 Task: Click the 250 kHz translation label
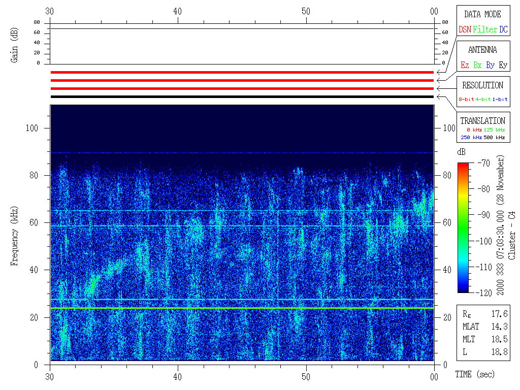coord(471,138)
